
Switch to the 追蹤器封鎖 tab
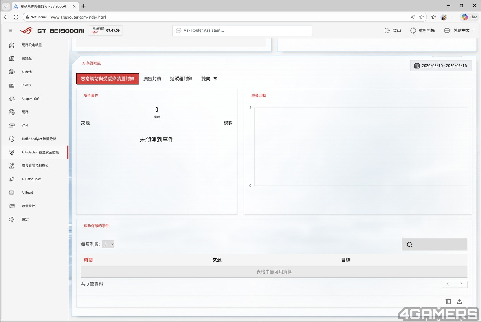181,79
